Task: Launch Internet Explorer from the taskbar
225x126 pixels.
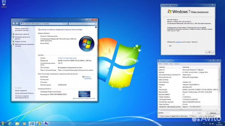Action: pos(10,124)
